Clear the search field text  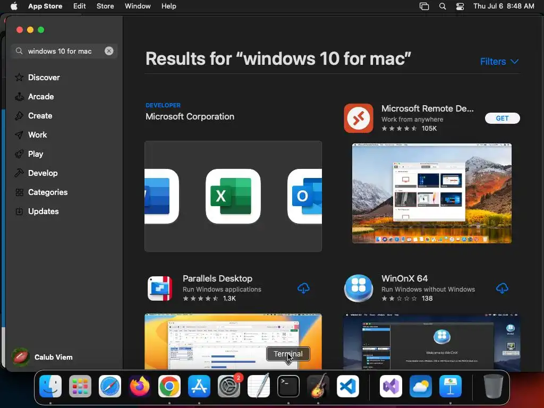click(109, 51)
